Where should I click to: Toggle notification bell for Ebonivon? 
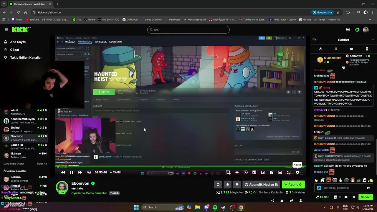[227, 185]
